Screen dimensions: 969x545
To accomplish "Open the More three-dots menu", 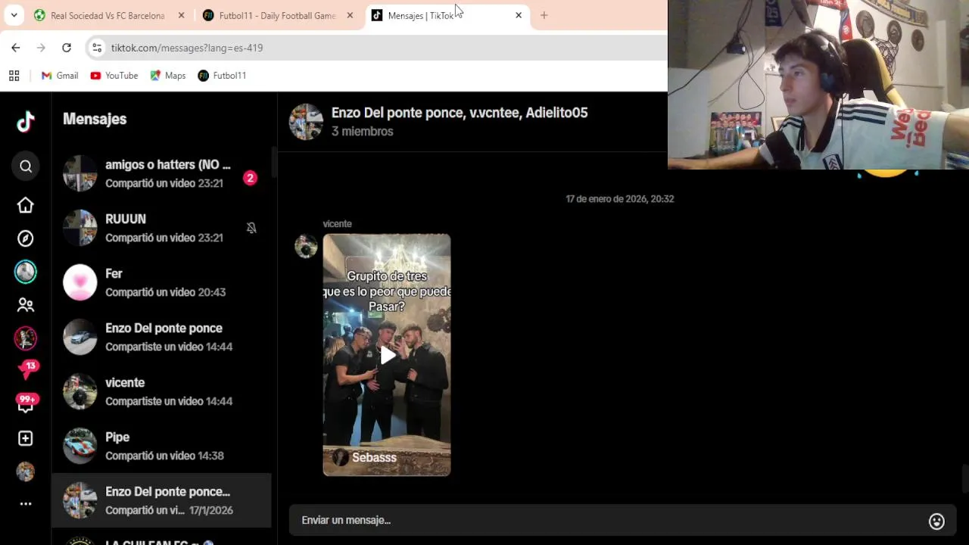I will [x=26, y=503].
